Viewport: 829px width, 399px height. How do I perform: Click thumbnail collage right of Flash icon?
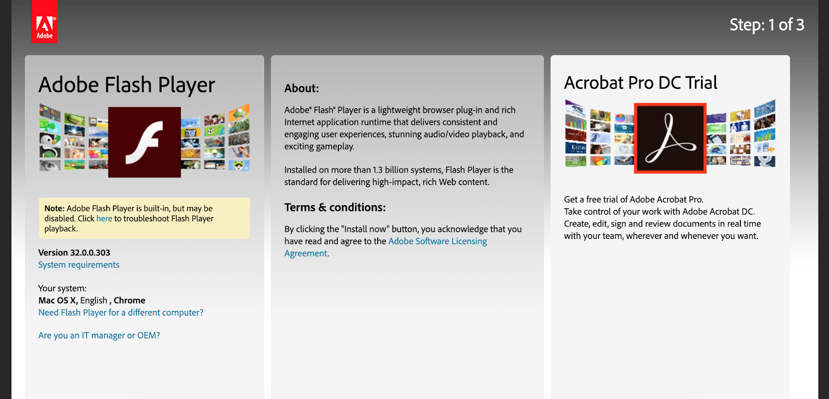[x=216, y=138]
